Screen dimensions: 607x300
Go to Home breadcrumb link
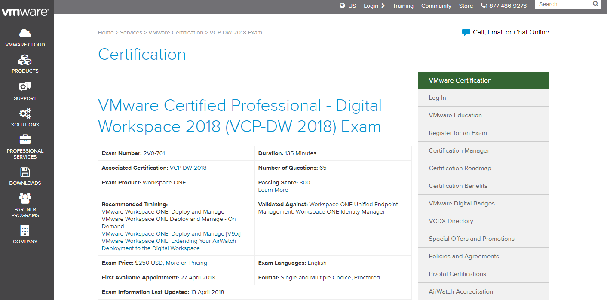coord(106,32)
